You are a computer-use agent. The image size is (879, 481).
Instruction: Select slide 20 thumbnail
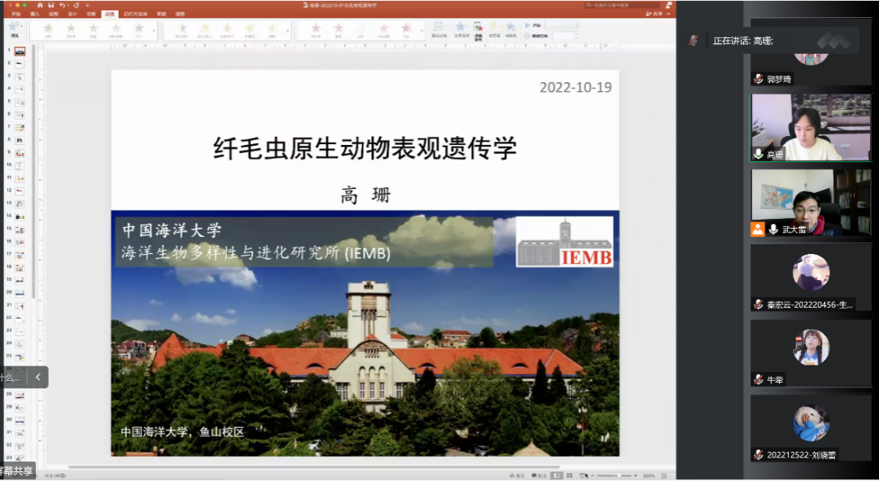tap(20, 293)
